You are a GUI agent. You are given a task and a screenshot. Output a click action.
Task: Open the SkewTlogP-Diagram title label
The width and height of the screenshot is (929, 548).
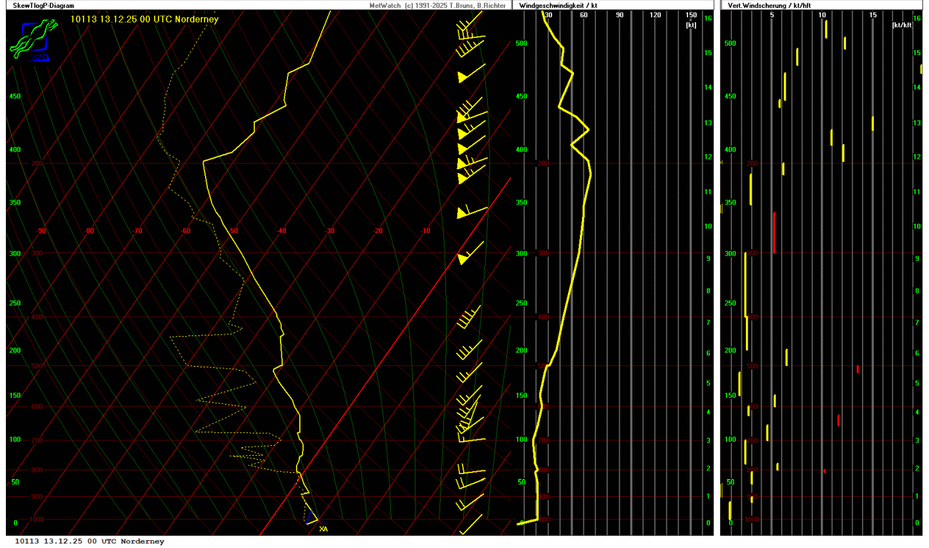[43, 5]
